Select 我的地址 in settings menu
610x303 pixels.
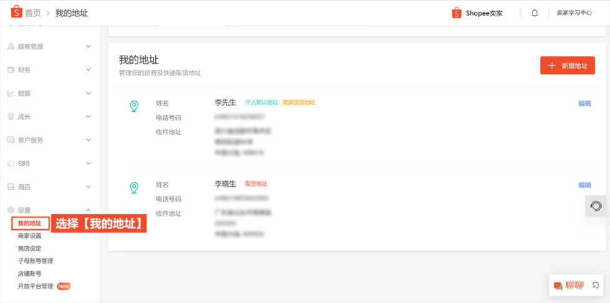pos(29,224)
